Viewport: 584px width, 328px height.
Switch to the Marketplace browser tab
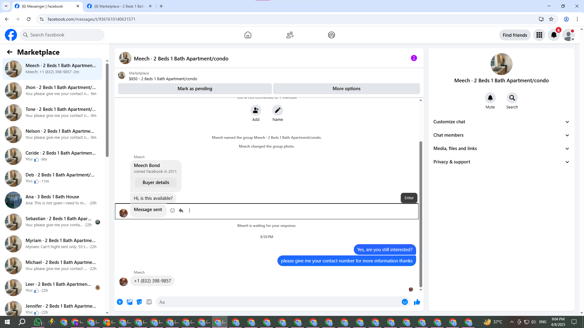point(119,6)
